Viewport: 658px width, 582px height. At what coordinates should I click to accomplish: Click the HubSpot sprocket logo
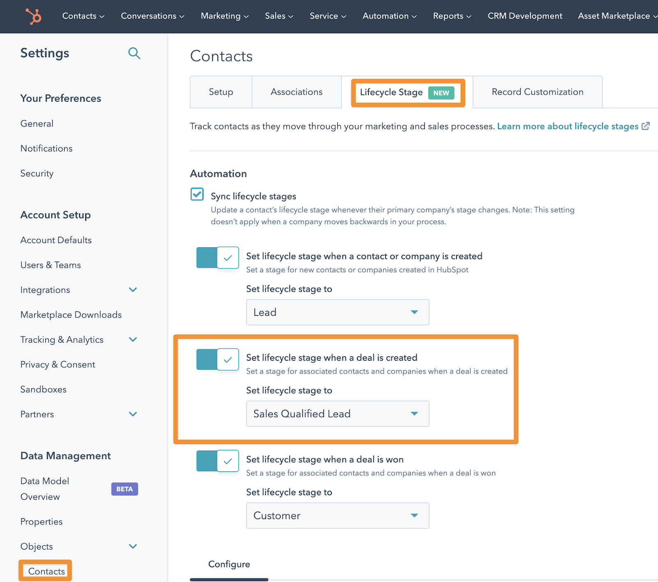[33, 16]
